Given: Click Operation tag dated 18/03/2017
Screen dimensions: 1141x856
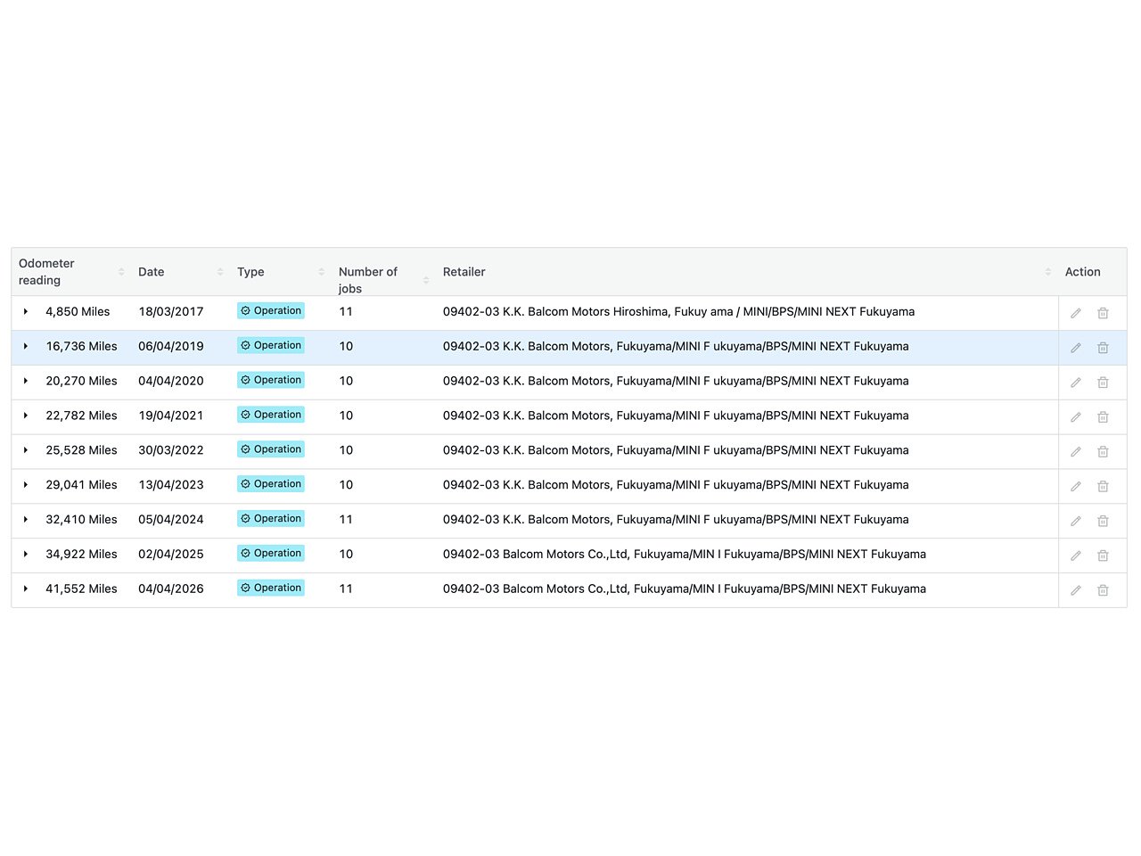Looking at the screenshot, I should pos(271,311).
